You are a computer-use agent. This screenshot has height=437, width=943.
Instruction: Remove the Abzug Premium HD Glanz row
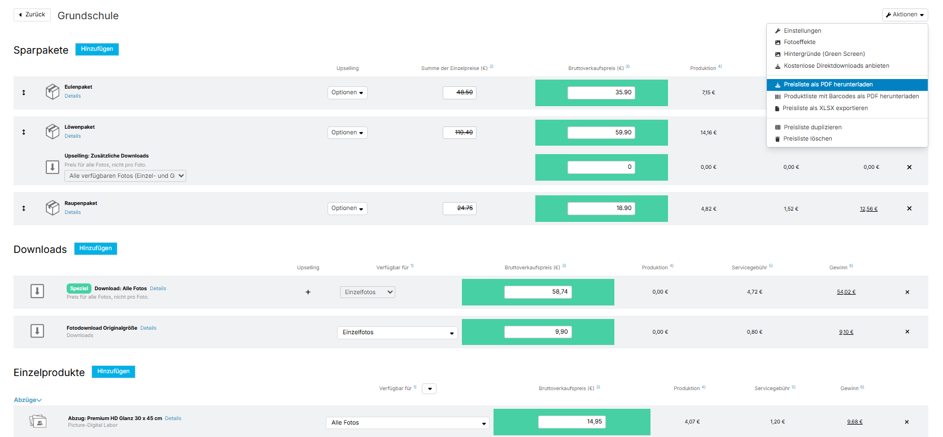(x=907, y=422)
